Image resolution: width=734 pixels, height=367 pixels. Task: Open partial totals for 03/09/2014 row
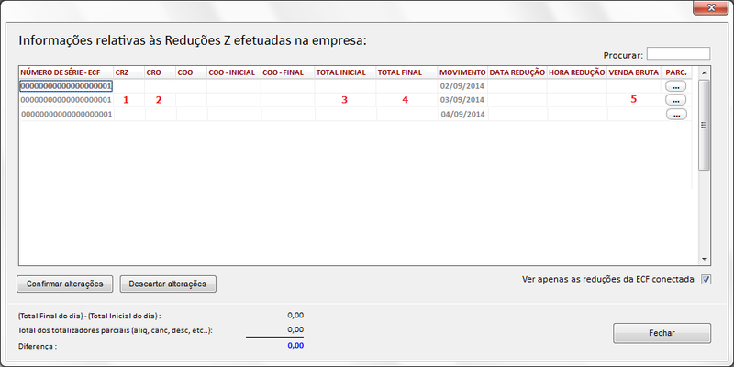[x=676, y=100]
